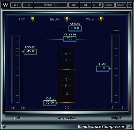Open help with the question mark
The height and width of the screenshot is (130, 134).
pos(130,5)
